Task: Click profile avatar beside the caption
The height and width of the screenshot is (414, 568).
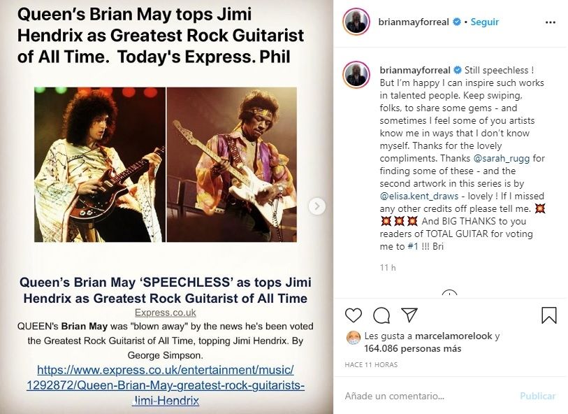Action: [356, 75]
